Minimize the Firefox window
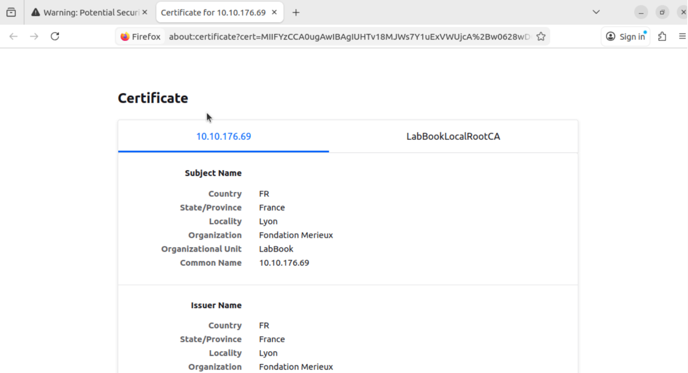The image size is (688, 373). coord(641,13)
